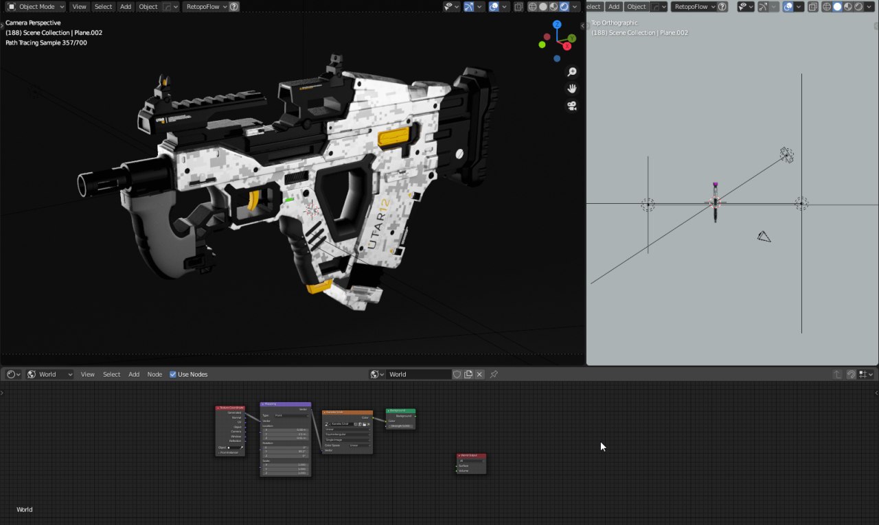
Task: Open RetopoFlow dropdown in camera viewport
Action: (205, 7)
